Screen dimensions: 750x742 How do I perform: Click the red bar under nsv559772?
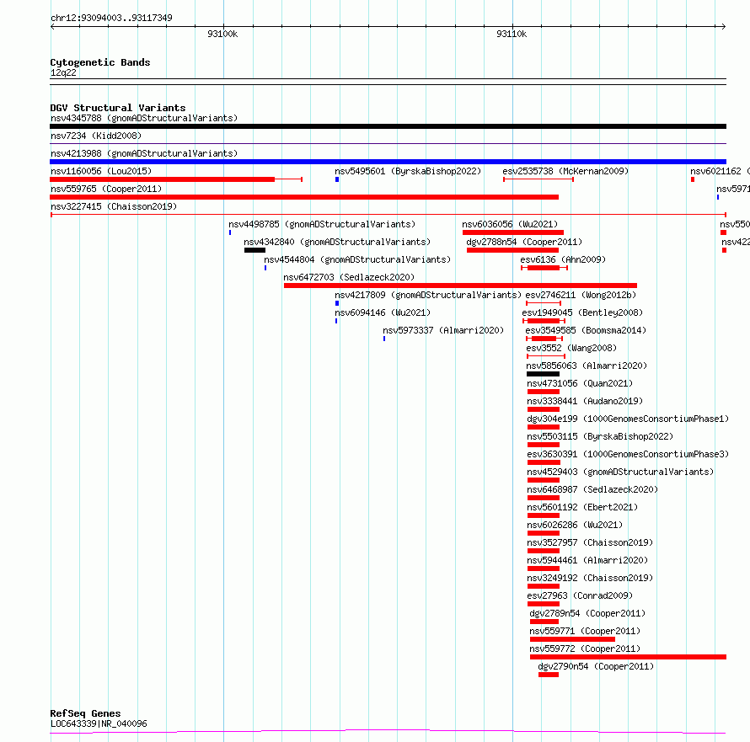[x=628, y=658]
